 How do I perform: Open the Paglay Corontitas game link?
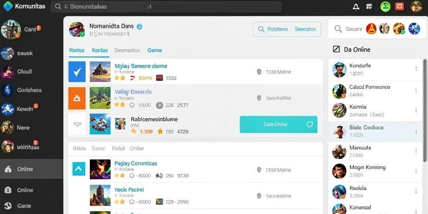point(136,163)
